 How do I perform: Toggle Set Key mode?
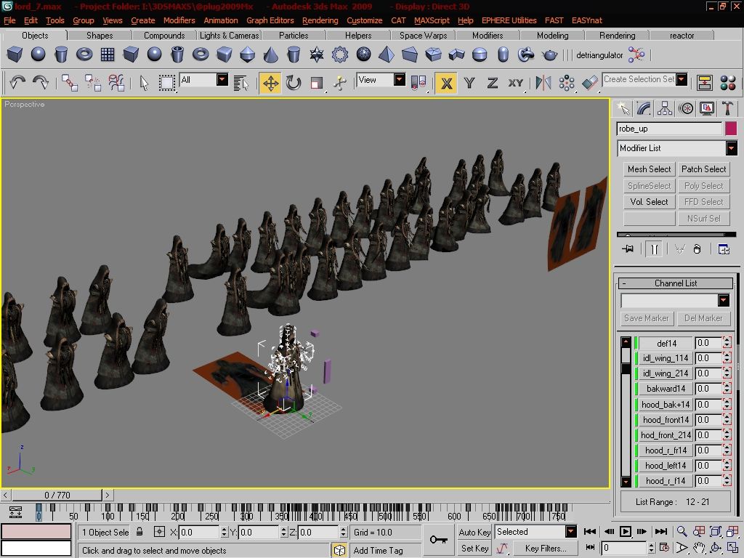(474, 548)
